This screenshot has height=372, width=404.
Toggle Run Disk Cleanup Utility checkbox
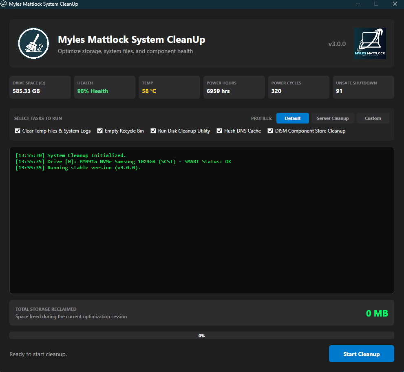153,131
